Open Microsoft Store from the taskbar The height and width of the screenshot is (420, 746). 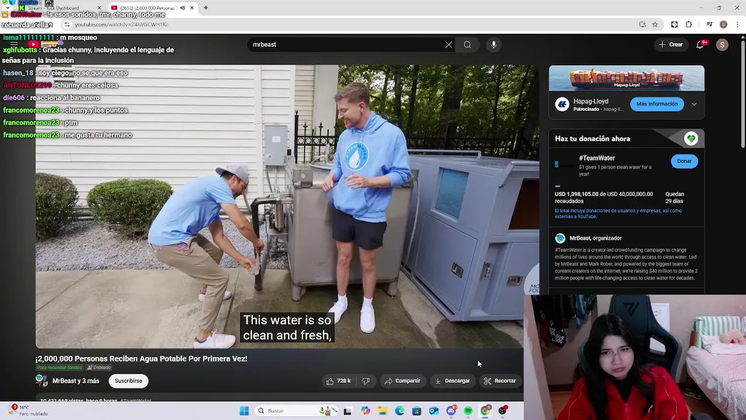click(417, 411)
